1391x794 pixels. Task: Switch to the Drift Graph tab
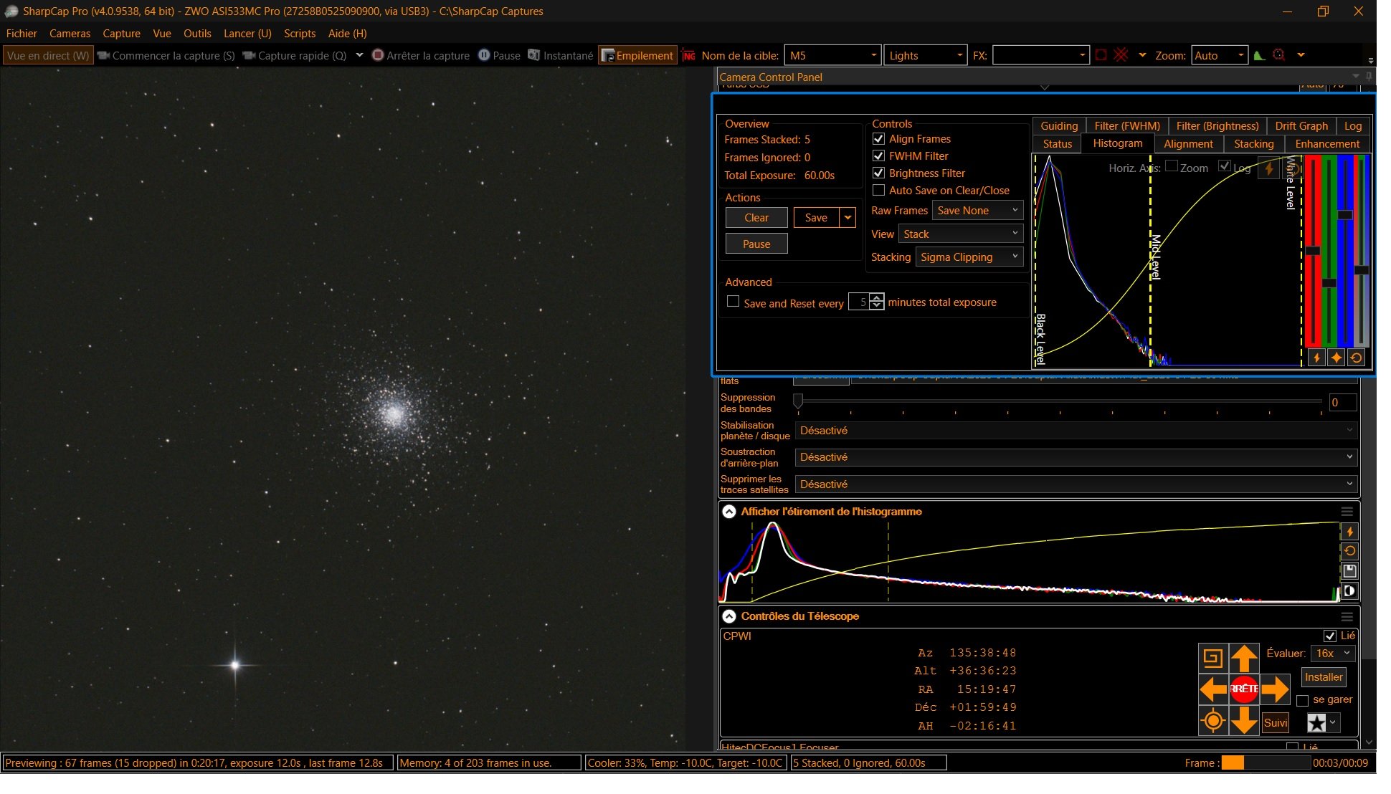[x=1301, y=126]
